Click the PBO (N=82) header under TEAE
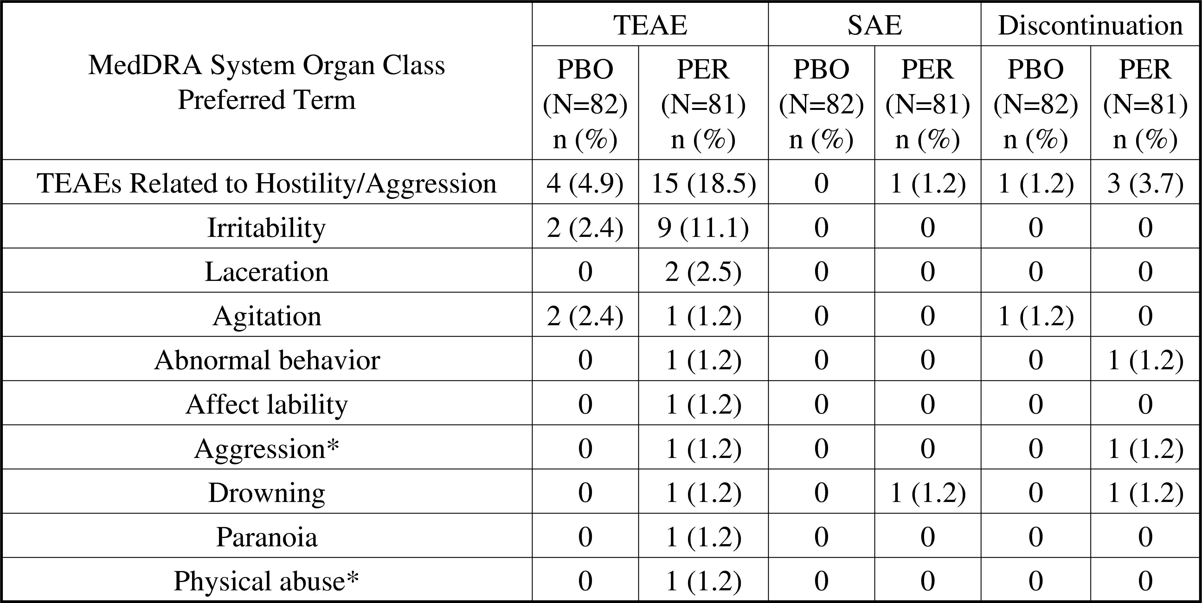 coord(585,104)
